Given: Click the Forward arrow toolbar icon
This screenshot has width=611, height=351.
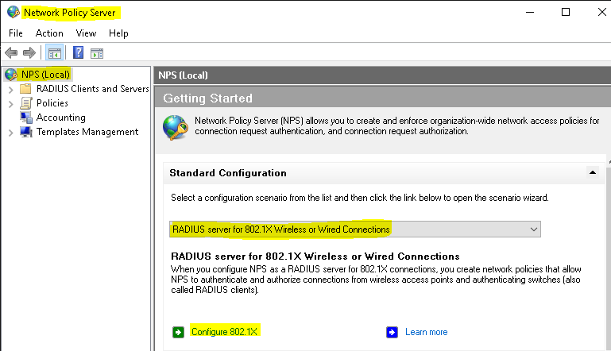Looking at the screenshot, I should [29, 53].
